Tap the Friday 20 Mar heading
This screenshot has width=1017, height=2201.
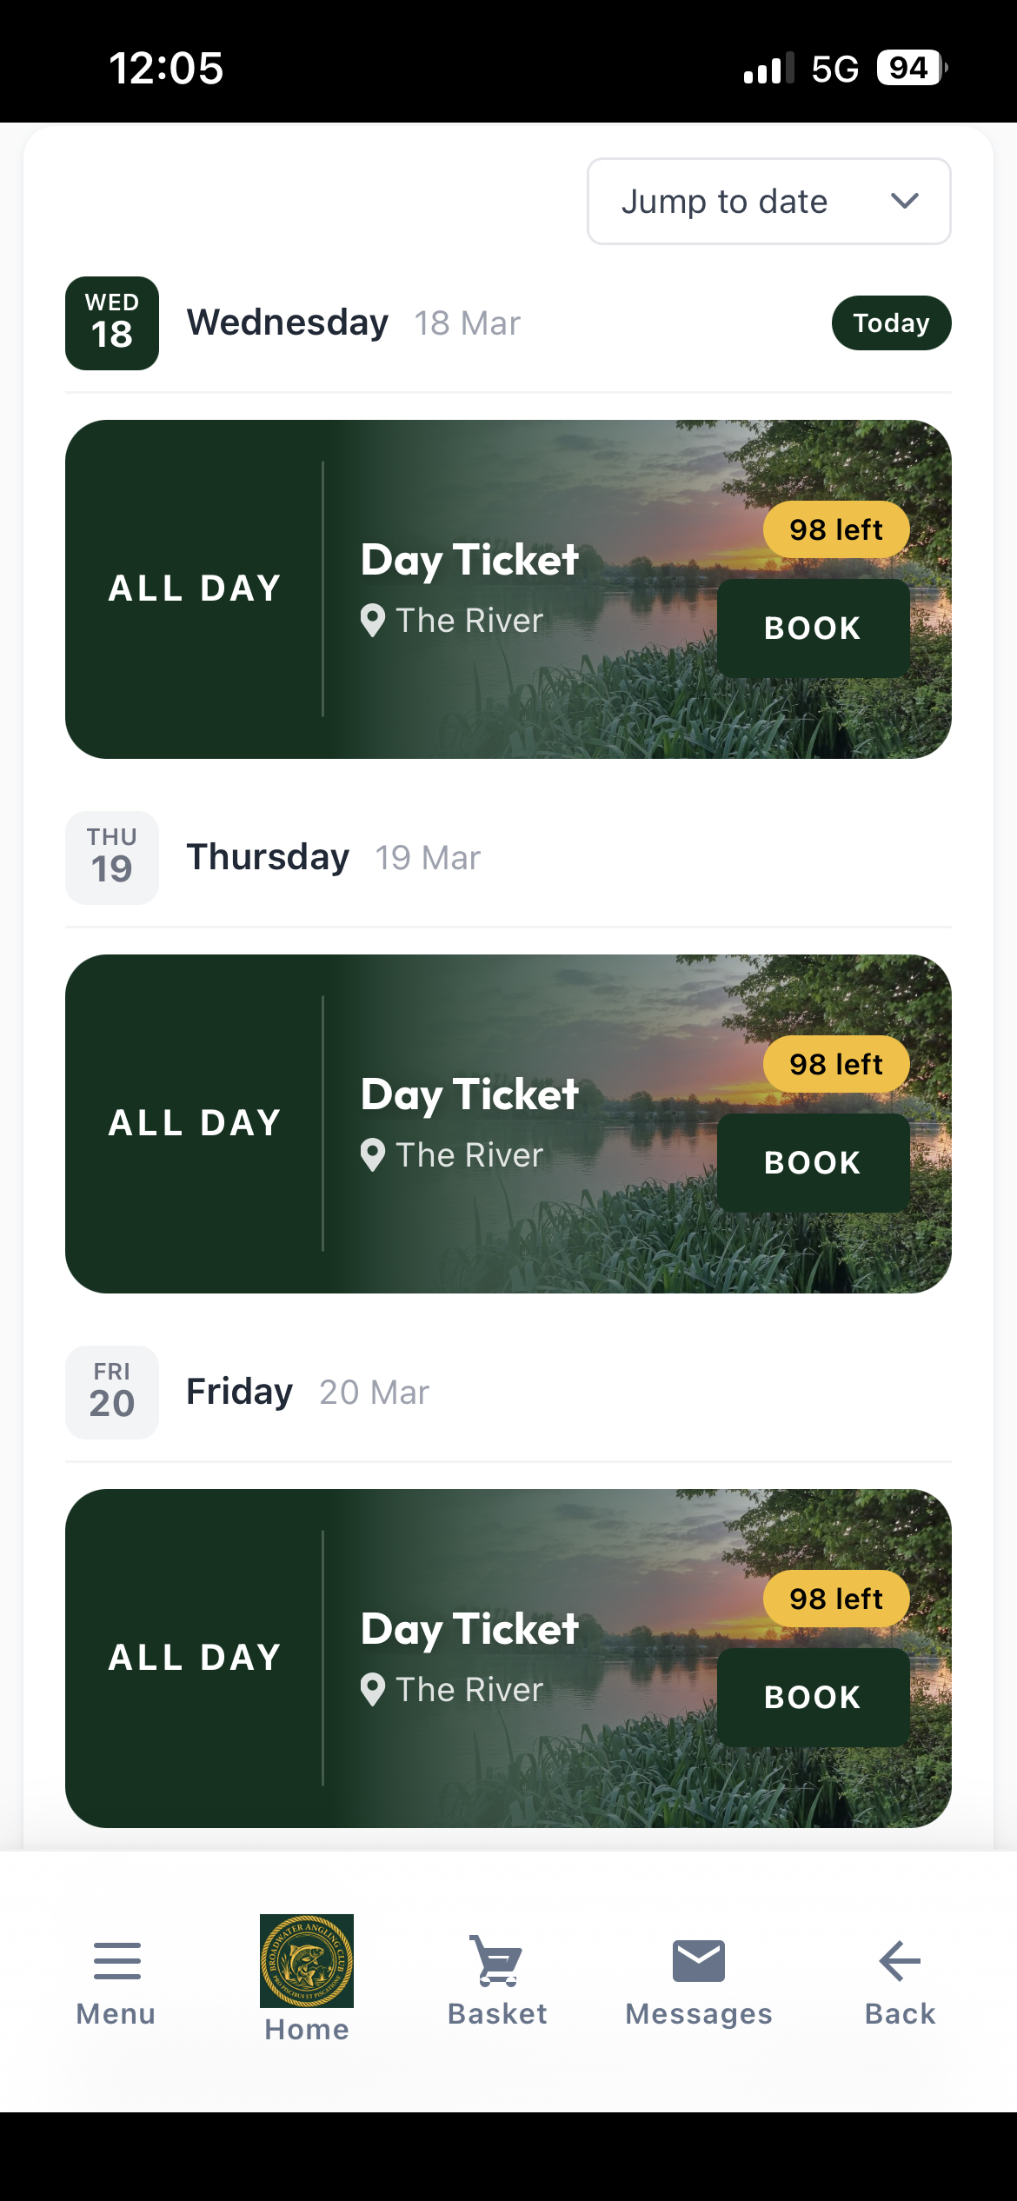tap(308, 1393)
